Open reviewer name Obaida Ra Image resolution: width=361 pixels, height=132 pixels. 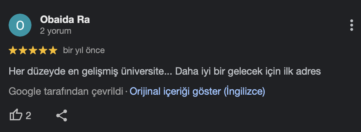click(65, 20)
